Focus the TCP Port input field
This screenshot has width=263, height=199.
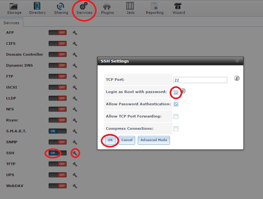click(x=200, y=80)
